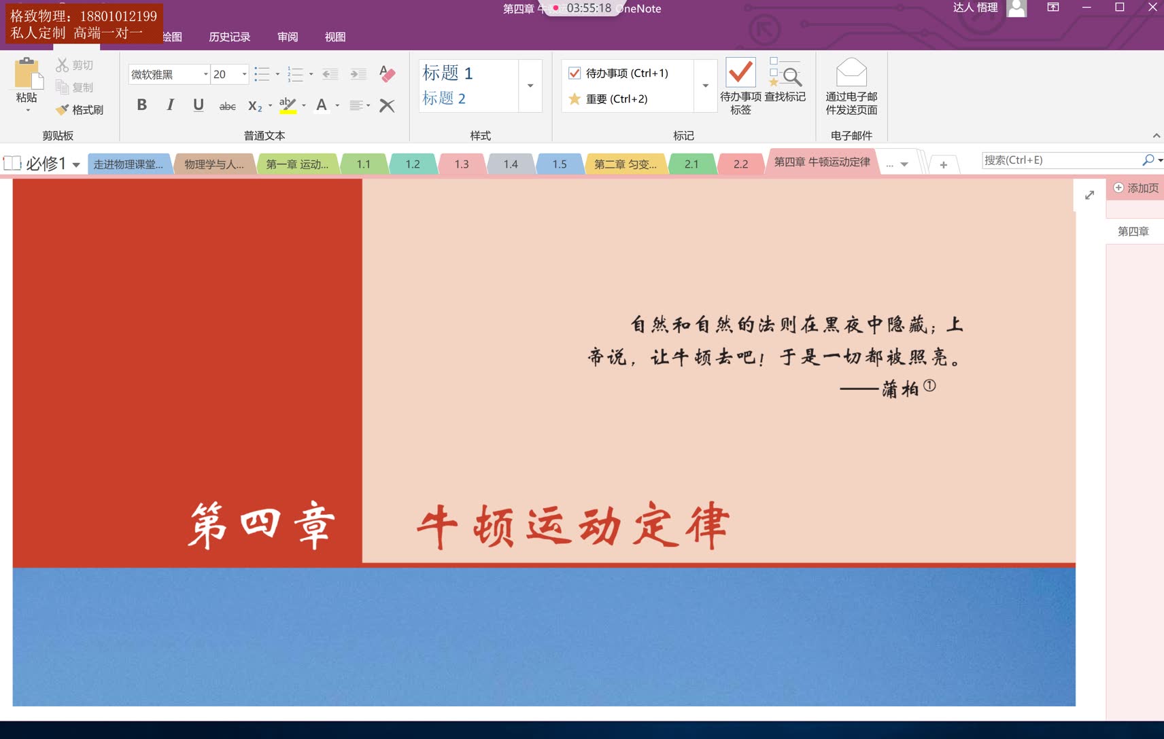Screen dimensions: 1164x739
Task: Open the 2.1 section tab
Action: (x=691, y=163)
